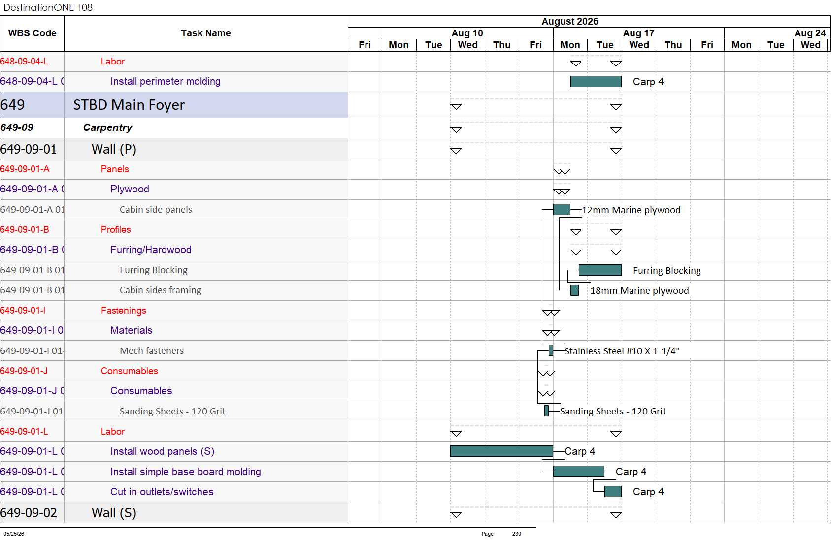Click the WBS Code column header
The height and width of the screenshot is (540, 831).
[x=32, y=33]
